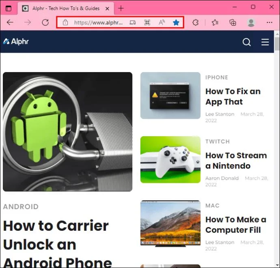This screenshot has width=280, height=268.
Task: Send this page to devices icon
Action: [133, 22]
